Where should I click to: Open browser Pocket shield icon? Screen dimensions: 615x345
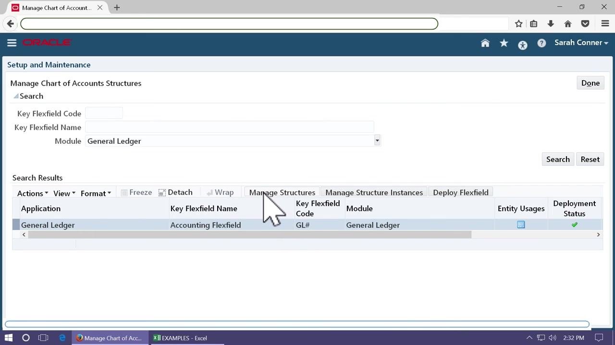585,23
